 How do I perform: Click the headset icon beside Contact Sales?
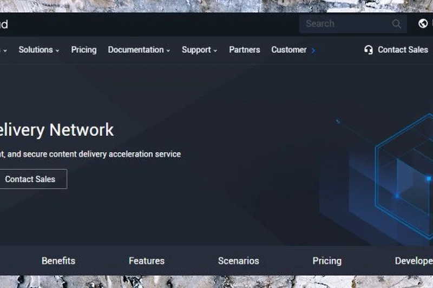369,50
